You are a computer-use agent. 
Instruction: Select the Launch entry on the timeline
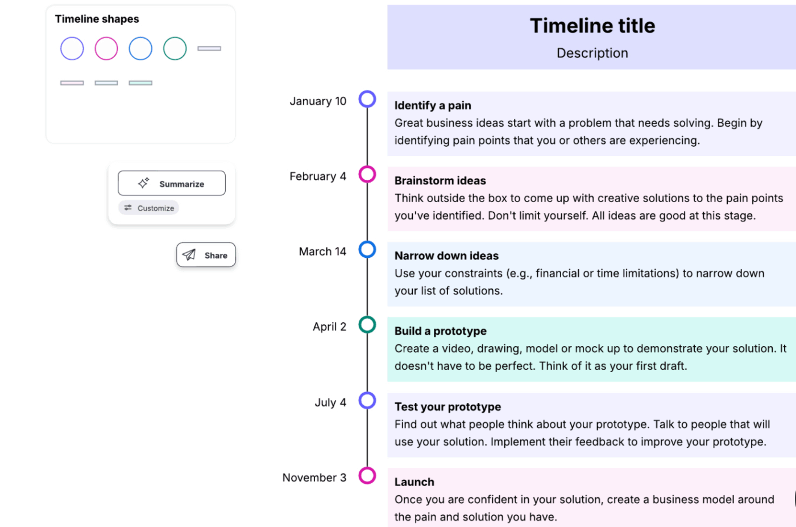(414, 481)
